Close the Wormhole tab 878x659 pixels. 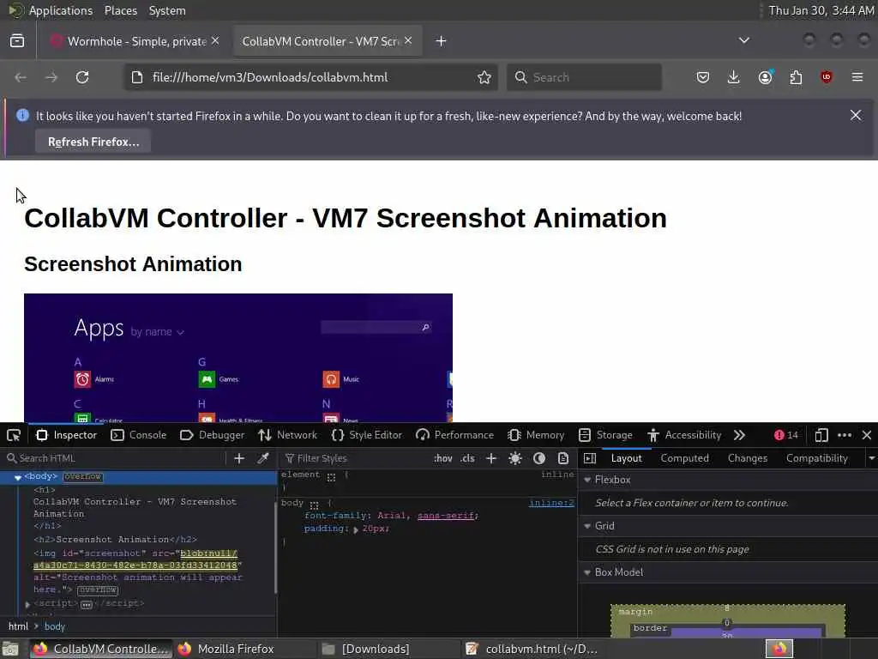[x=215, y=40]
